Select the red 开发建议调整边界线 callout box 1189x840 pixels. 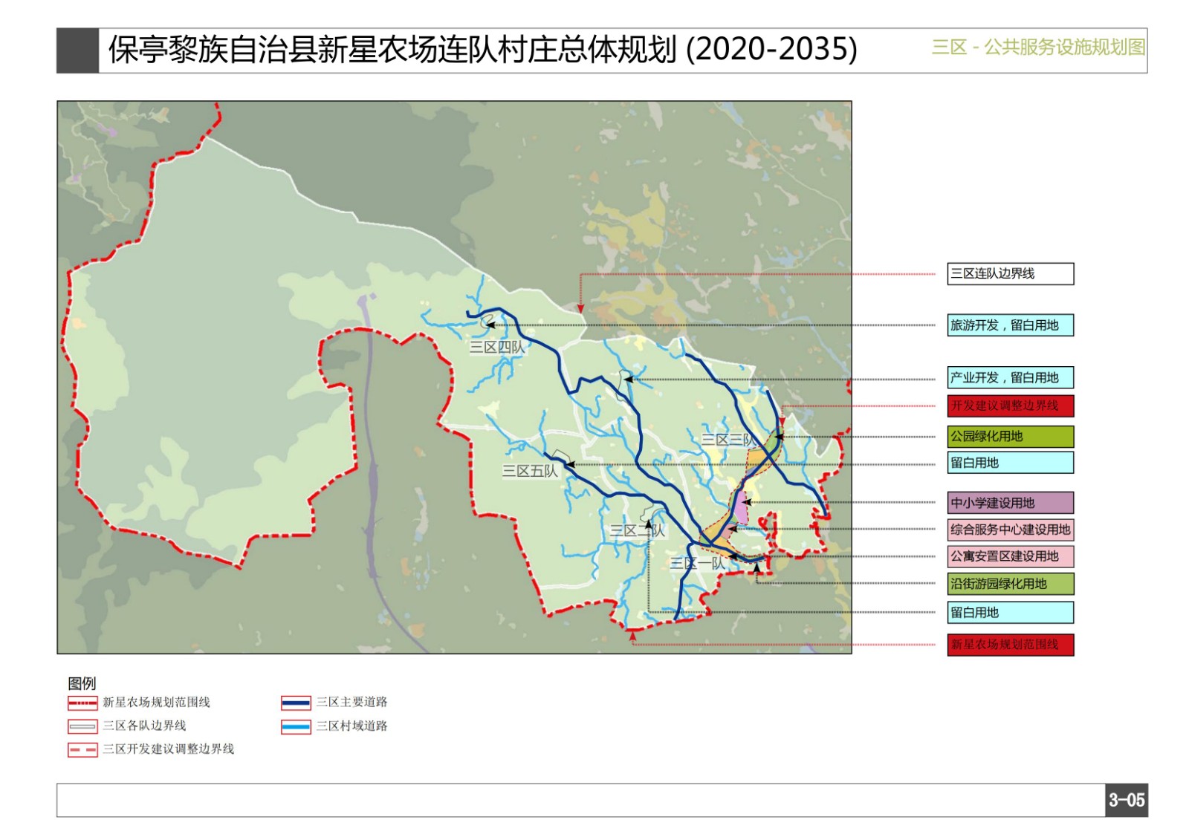tap(1010, 406)
